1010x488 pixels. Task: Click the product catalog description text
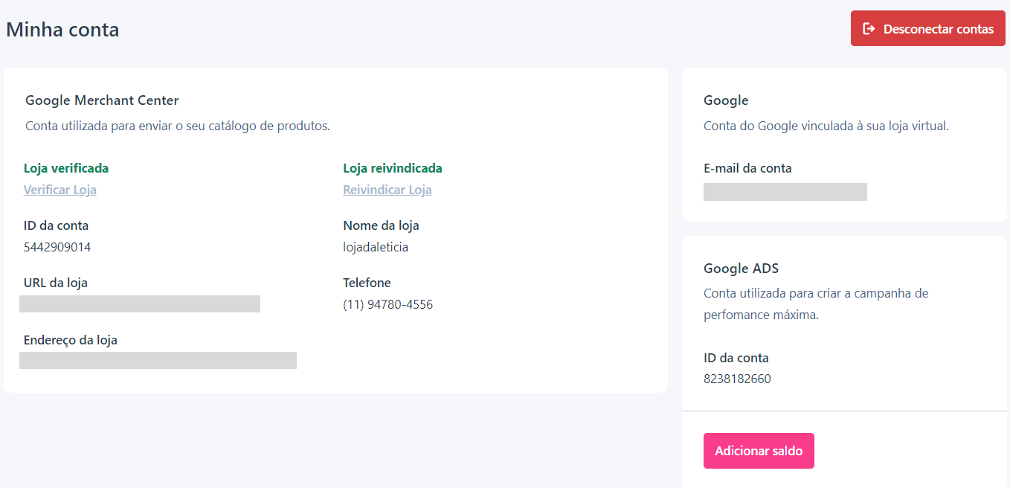point(178,126)
